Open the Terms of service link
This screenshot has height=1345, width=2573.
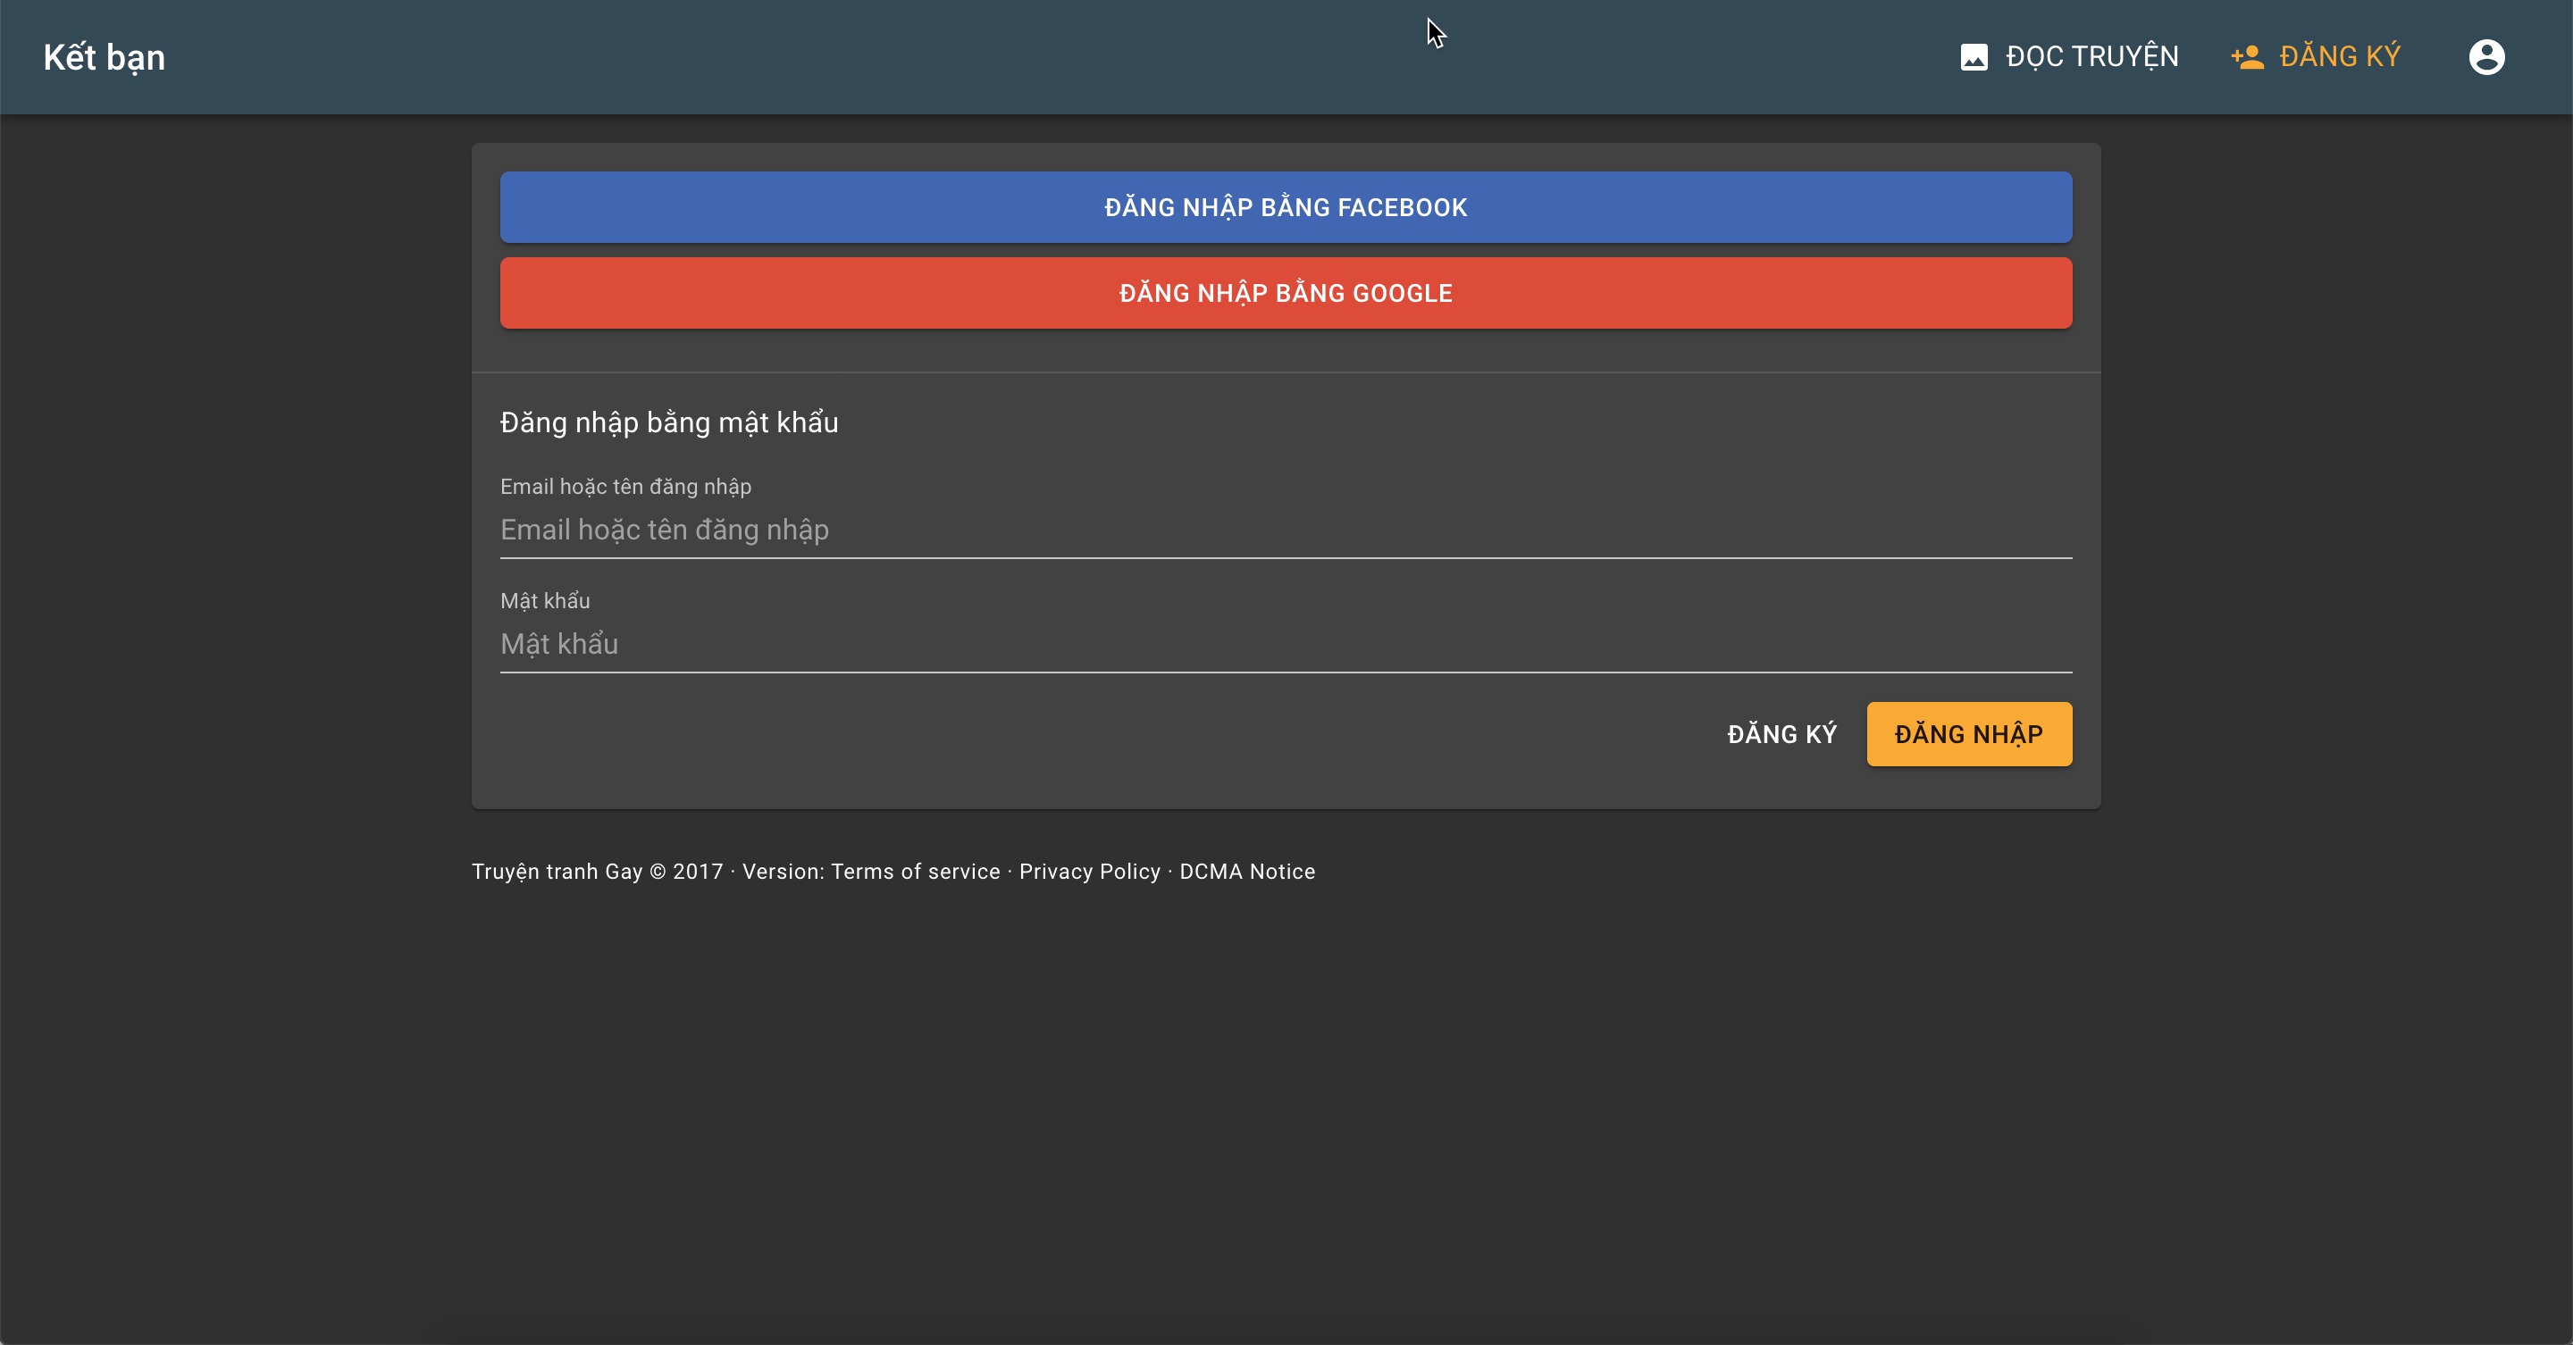click(915, 872)
